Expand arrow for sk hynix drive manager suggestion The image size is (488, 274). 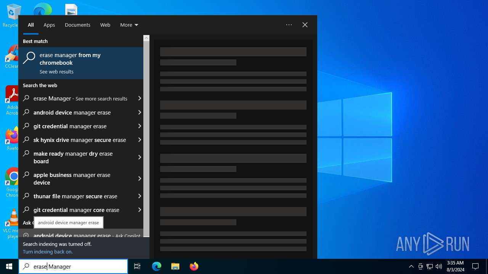(140, 140)
